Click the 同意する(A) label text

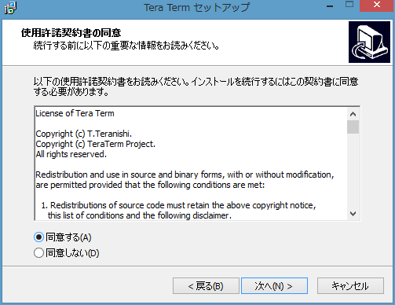[68, 237]
